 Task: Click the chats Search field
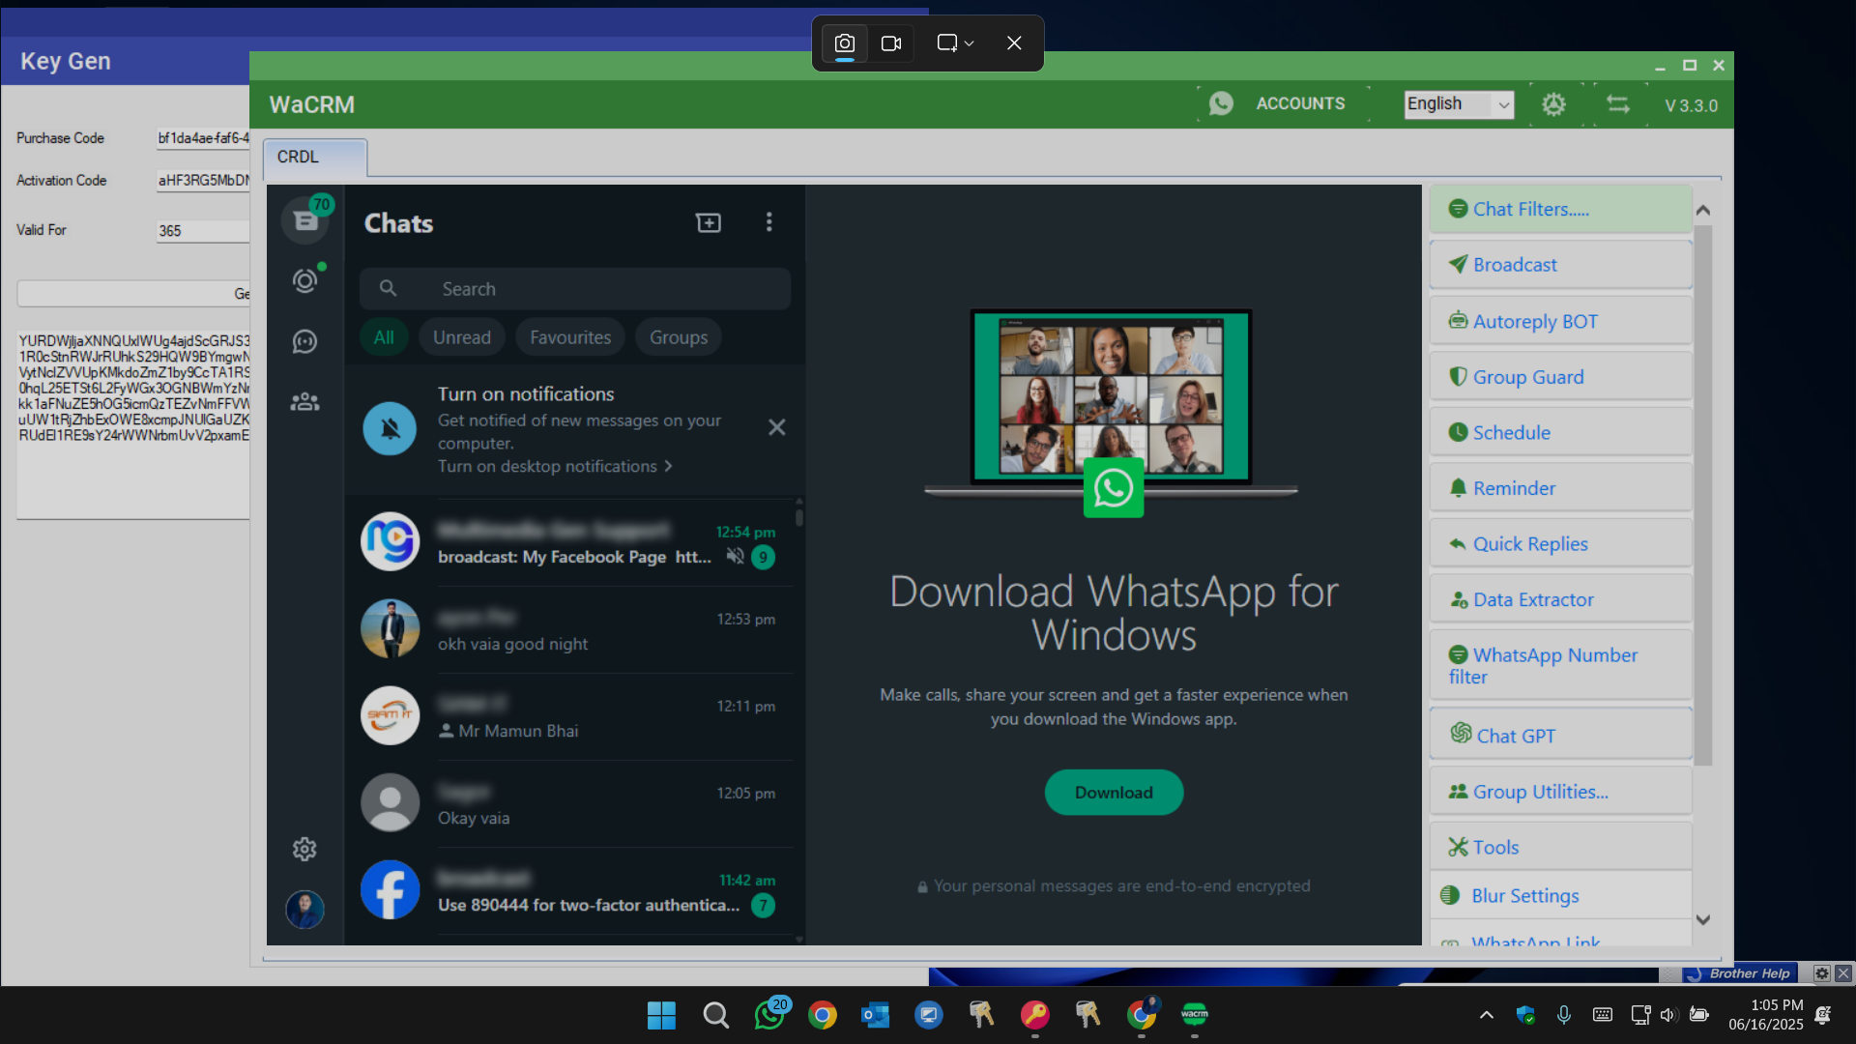(x=575, y=289)
